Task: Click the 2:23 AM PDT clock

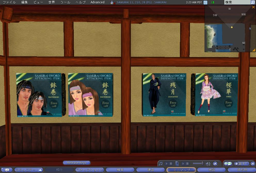Action: click(194, 2)
